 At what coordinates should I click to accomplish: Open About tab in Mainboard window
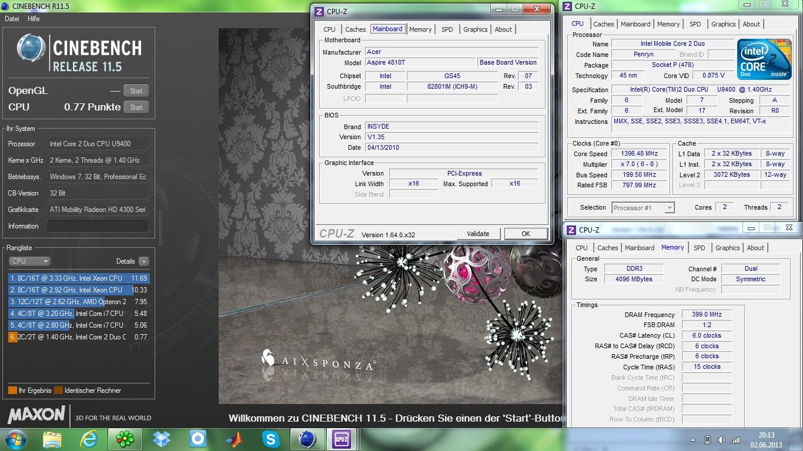(503, 29)
